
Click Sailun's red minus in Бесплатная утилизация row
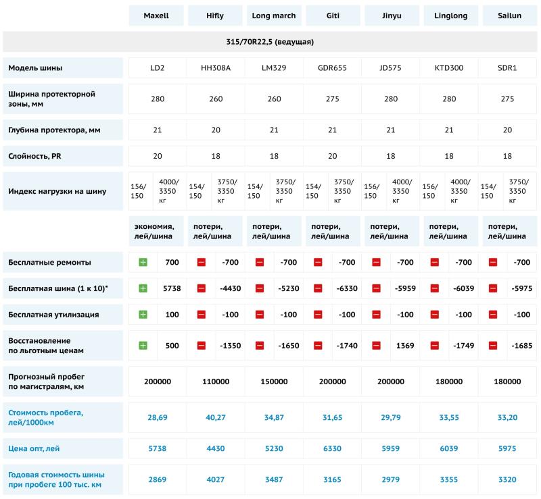pyautogui.click(x=492, y=315)
